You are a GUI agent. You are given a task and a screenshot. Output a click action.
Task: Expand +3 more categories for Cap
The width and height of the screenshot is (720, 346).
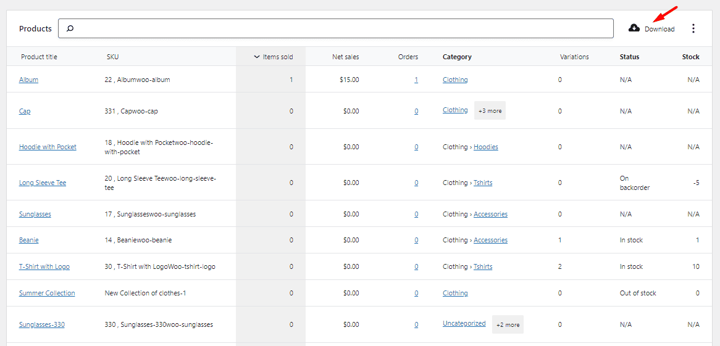coord(490,110)
